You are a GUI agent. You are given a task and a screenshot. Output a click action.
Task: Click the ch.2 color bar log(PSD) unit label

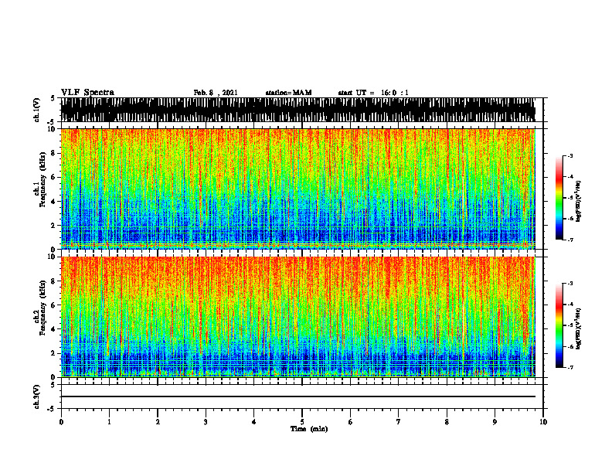[x=579, y=329]
